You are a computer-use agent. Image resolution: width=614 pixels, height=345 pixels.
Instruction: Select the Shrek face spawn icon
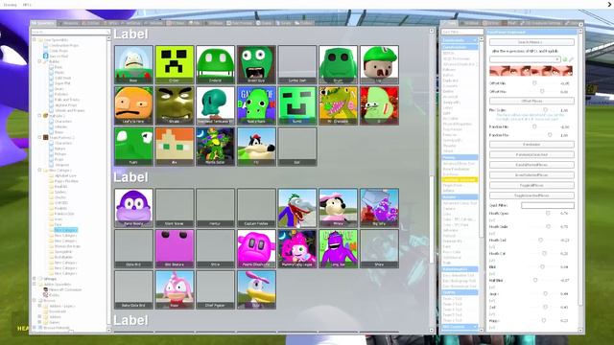click(x=175, y=105)
